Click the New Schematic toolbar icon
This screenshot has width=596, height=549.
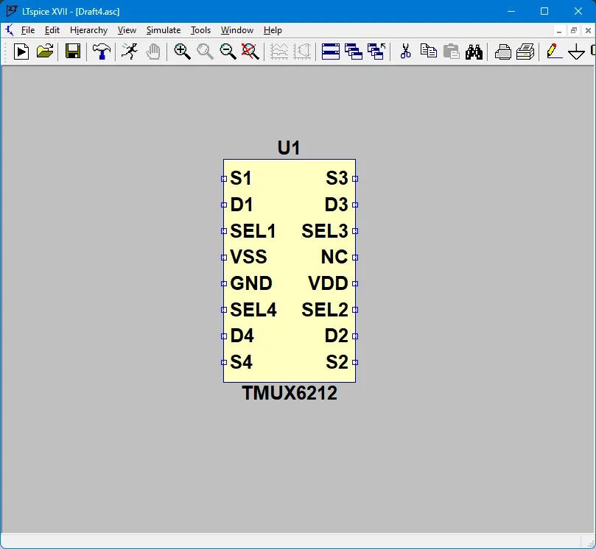pyautogui.click(x=21, y=52)
